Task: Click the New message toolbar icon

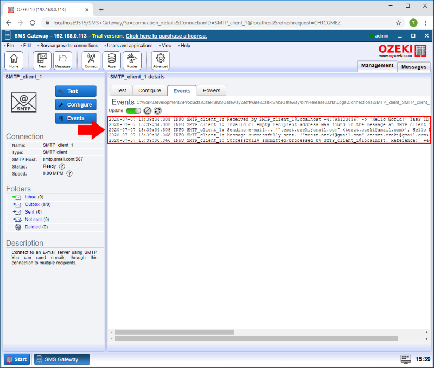Action: coord(42,60)
